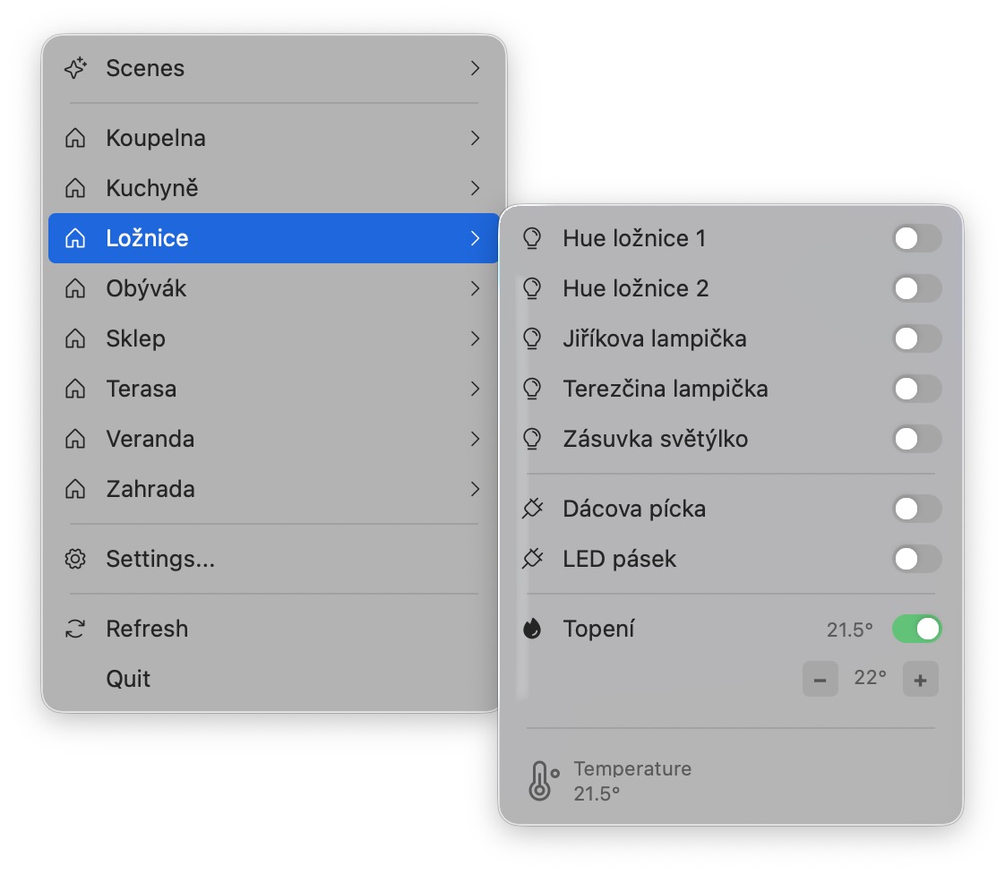Click the plug icon beside LED pásek
This screenshot has height=874, width=1005.
click(x=532, y=559)
